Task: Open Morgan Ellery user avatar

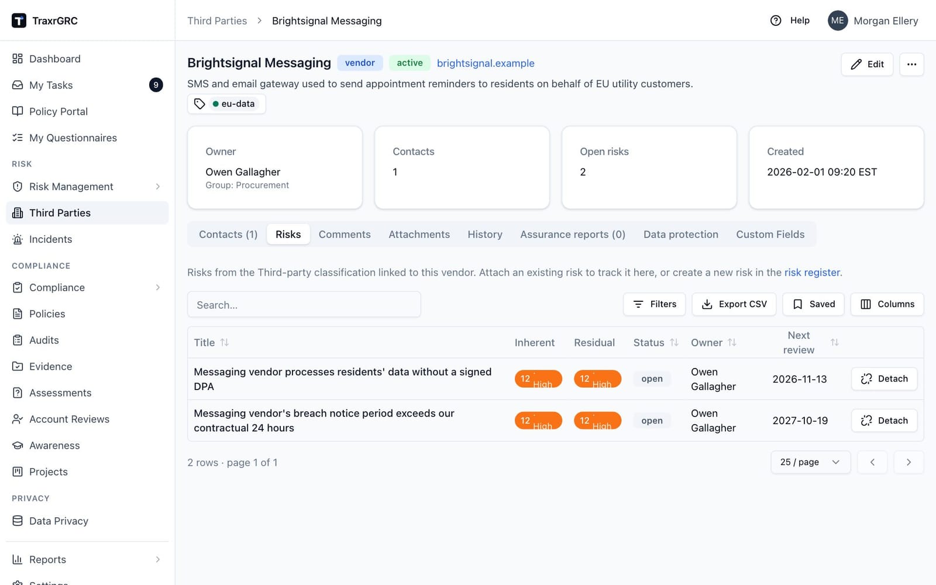Action: [838, 20]
